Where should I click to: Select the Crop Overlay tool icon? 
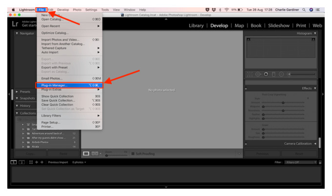click(x=249, y=74)
